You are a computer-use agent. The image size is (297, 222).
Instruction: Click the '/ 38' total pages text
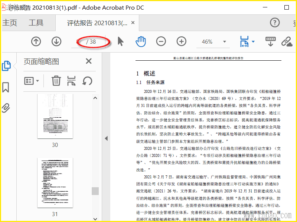(91, 42)
